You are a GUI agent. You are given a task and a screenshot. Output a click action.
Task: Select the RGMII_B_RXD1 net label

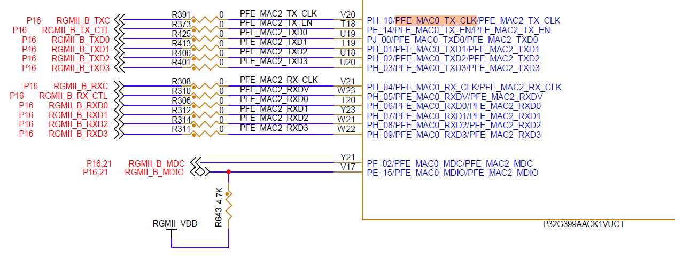pos(78,115)
